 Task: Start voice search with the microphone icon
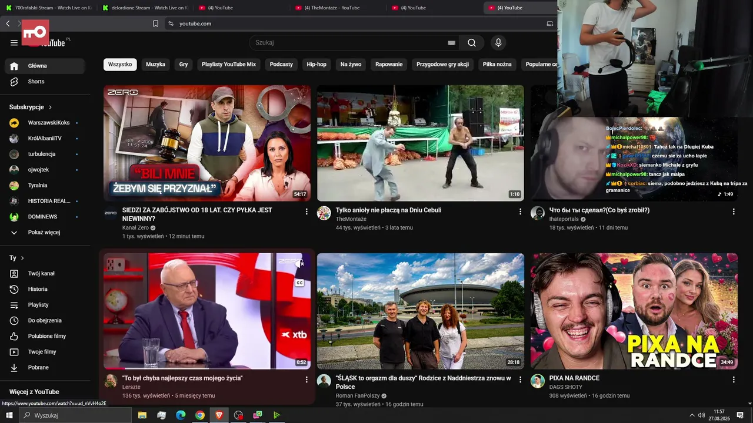498,42
